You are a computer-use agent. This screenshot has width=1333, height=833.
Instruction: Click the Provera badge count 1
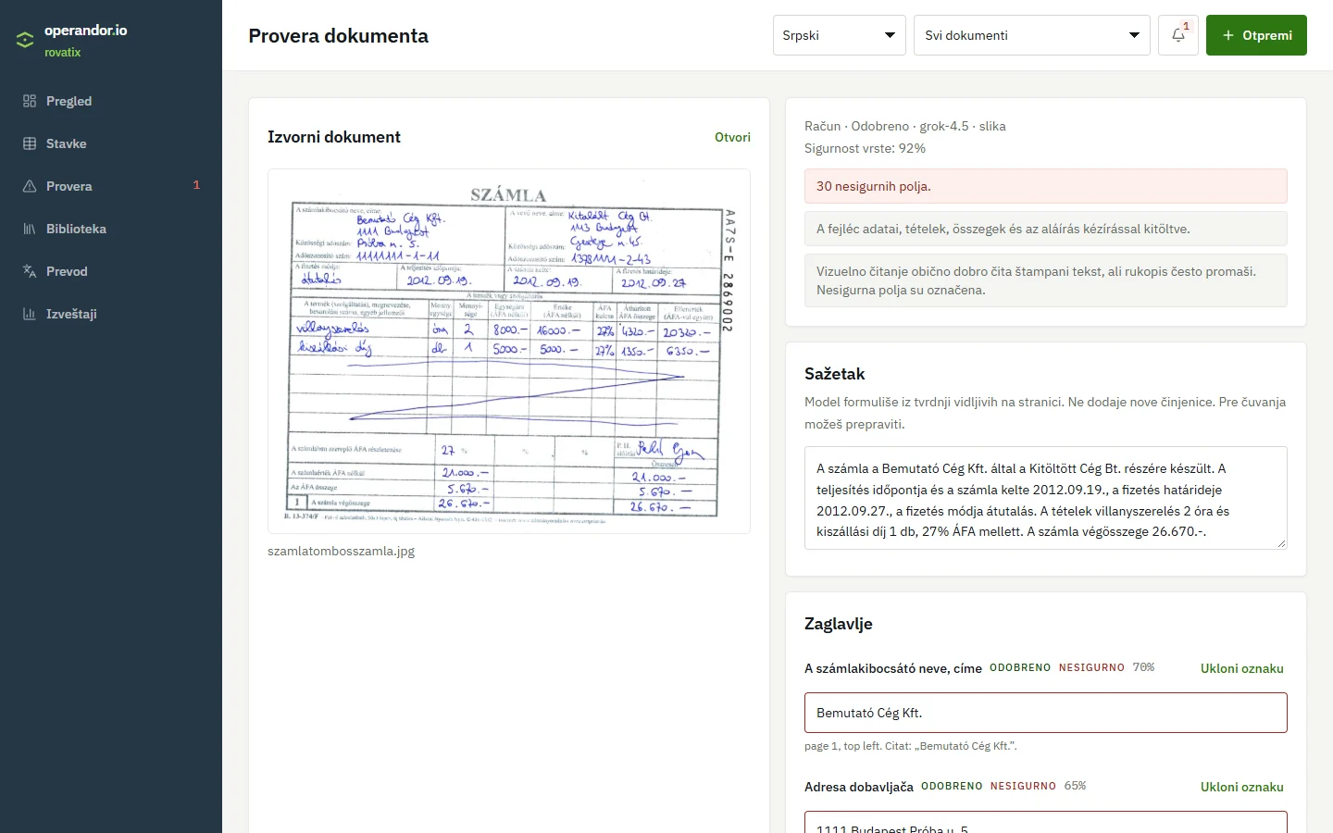[196, 185]
